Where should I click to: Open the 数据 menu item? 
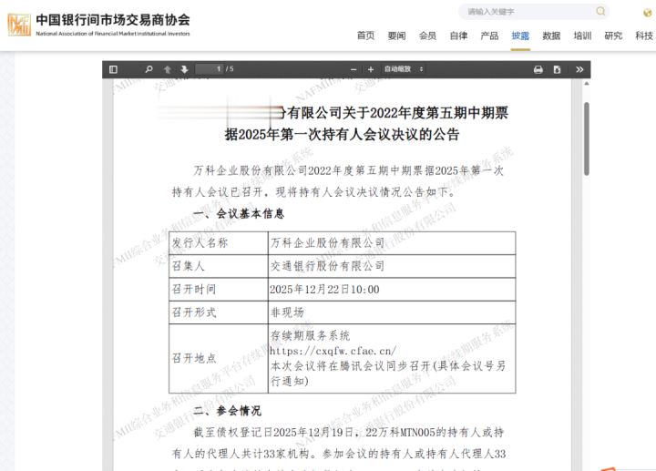(551, 36)
